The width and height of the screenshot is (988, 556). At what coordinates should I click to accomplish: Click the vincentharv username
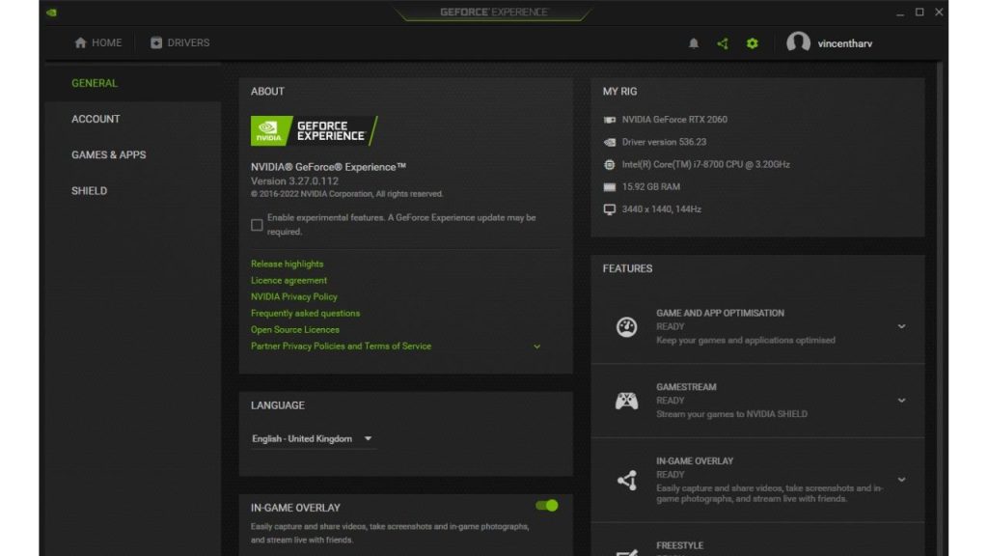845,43
